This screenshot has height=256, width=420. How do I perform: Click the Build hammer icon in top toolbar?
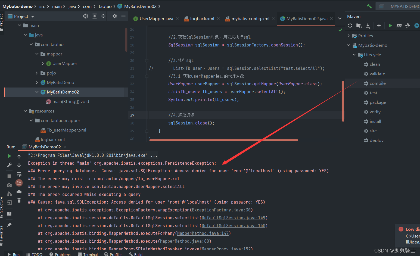(x=369, y=6)
